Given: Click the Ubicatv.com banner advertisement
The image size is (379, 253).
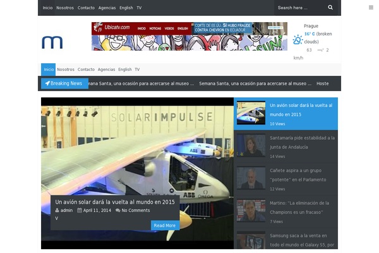Looking at the screenshot, I should tap(189, 36).
